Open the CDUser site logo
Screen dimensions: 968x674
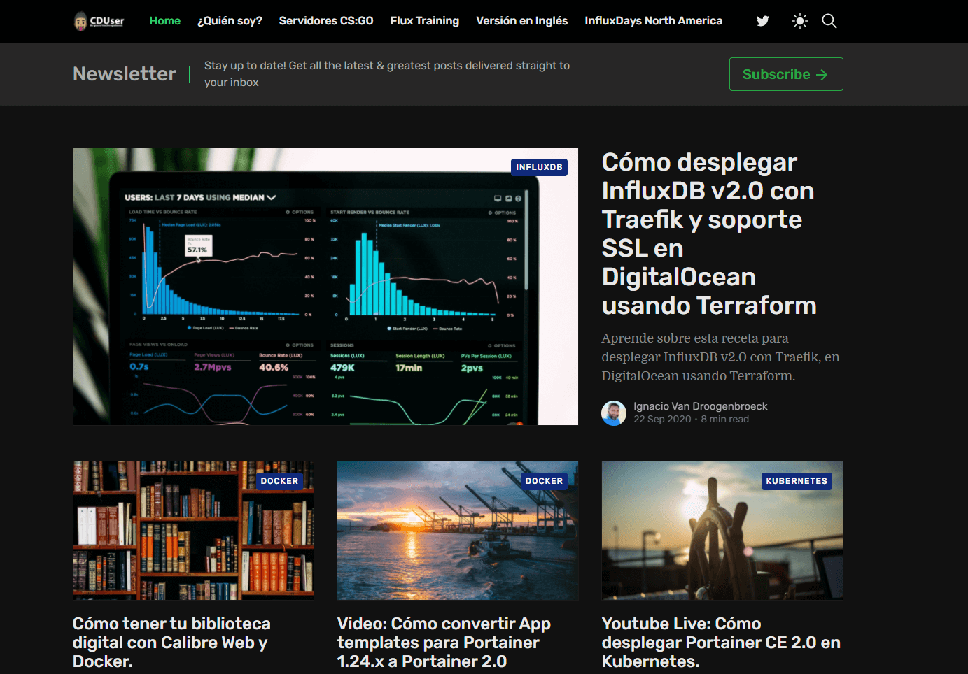tap(99, 21)
